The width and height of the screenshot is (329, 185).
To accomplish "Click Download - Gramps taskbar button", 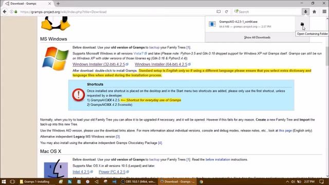I will tap(177, 181).
